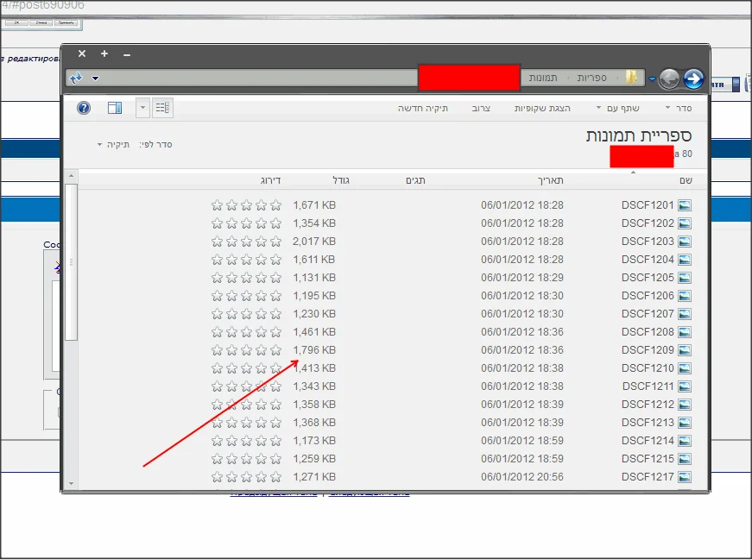Set three-star rating for DSCF1205
The image size is (752, 559).
247,278
